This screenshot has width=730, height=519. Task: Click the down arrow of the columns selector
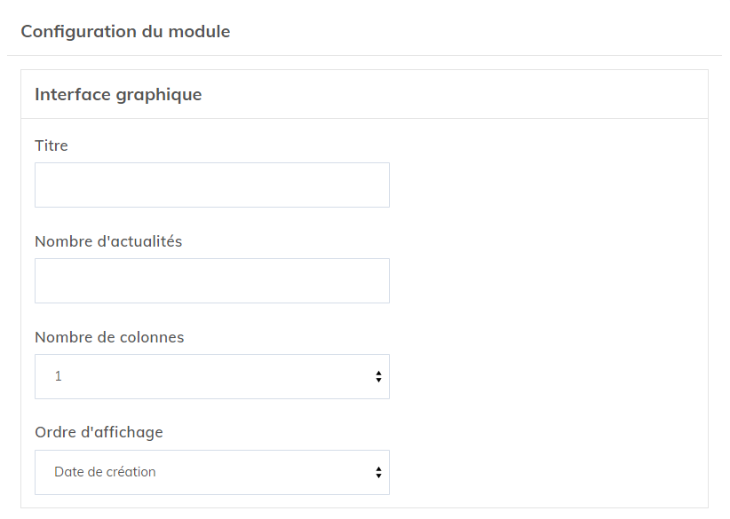coord(378,381)
